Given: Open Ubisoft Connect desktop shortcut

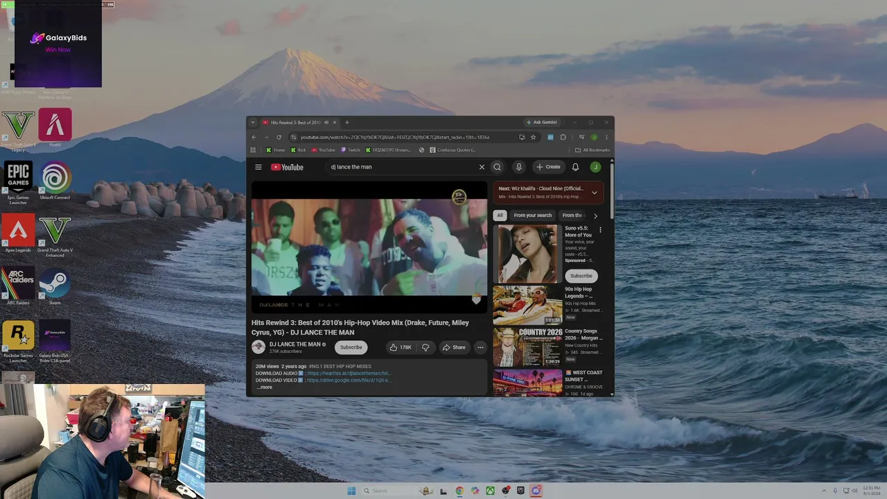Looking at the screenshot, I should point(55,182).
